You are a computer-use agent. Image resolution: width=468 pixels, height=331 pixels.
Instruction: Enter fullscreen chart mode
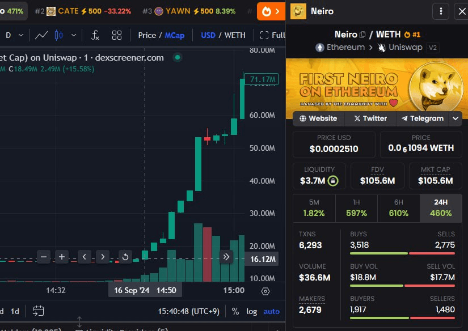[272, 35]
